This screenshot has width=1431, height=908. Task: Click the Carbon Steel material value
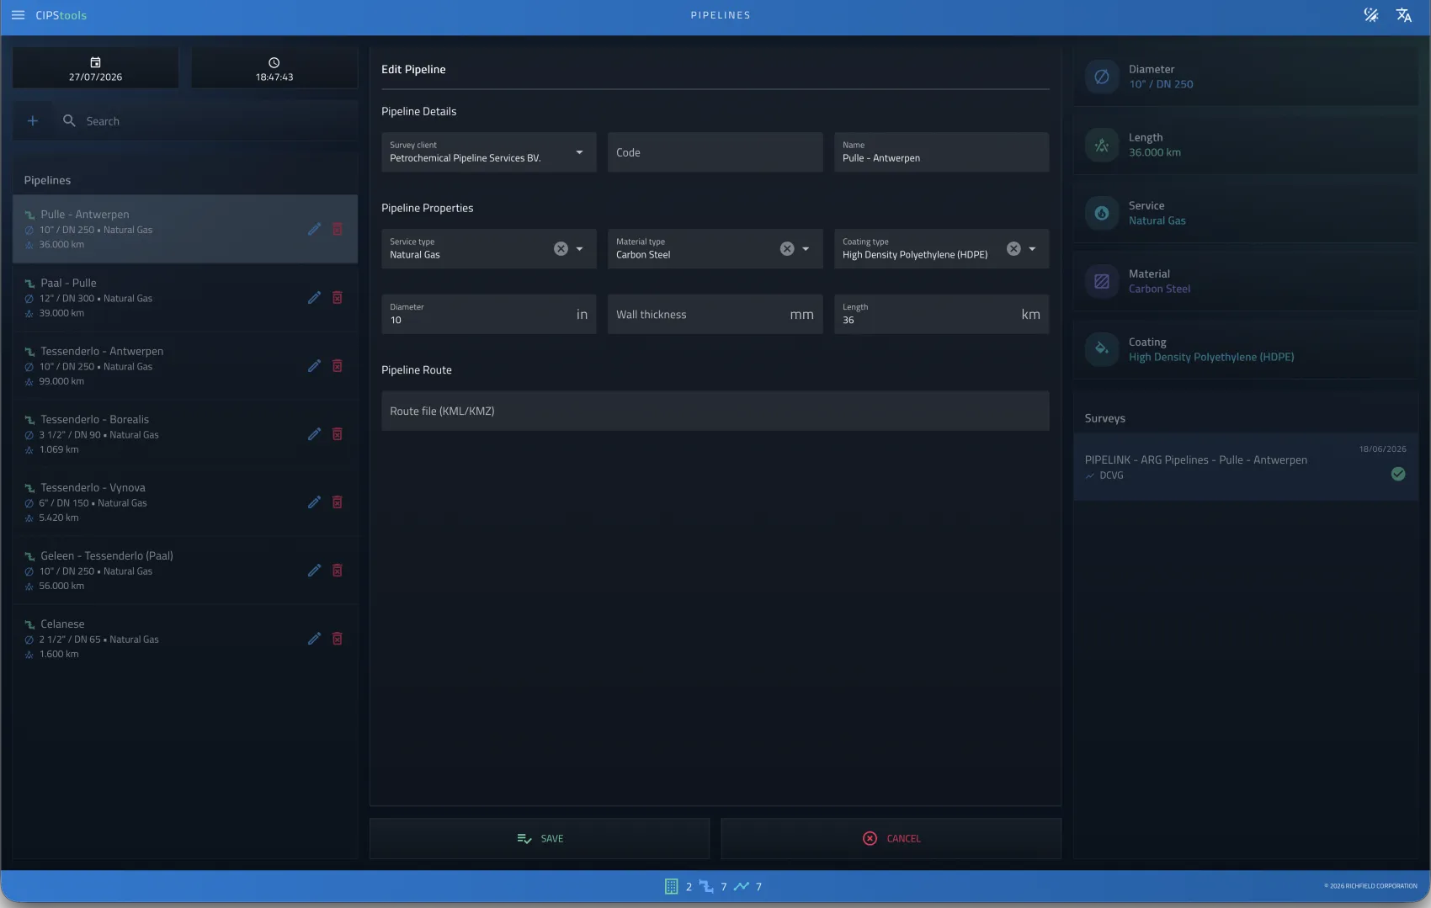coord(1159,289)
